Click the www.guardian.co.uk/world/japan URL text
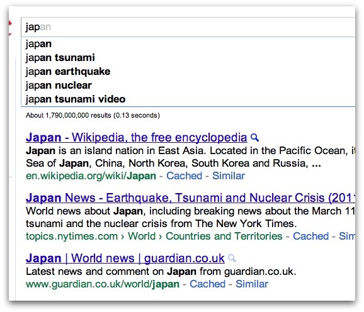Screen dimensions: 364x312 tap(103, 284)
